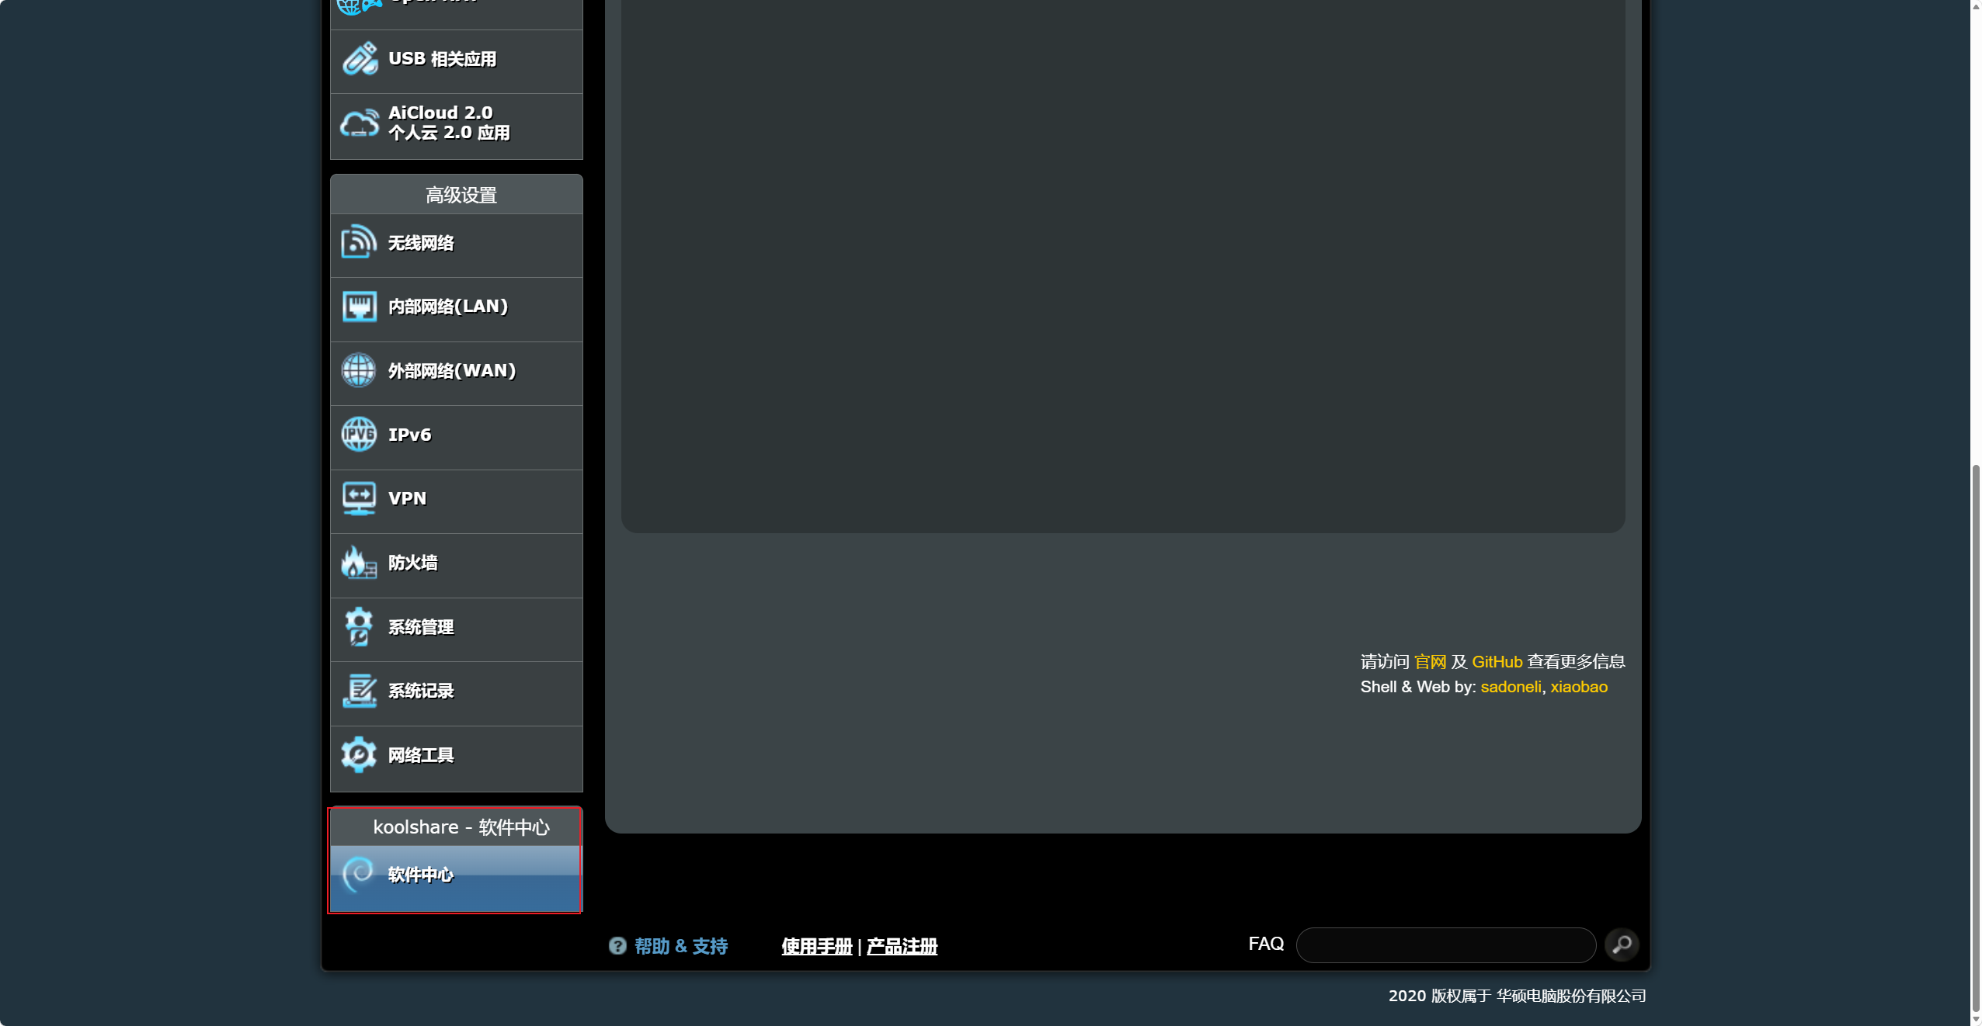Click the USB application icon
The height and width of the screenshot is (1026, 1982).
(x=360, y=59)
